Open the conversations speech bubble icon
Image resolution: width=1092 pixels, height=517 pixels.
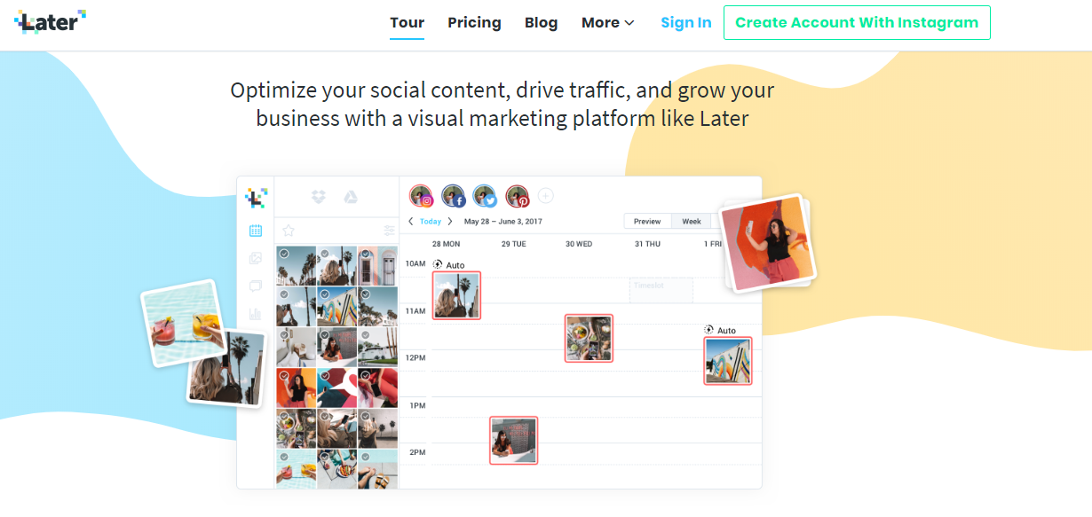coord(256,286)
